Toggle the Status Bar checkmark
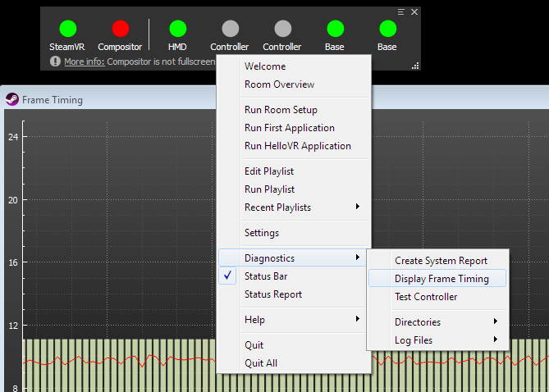 pyautogui.click(x=227, y=276)
